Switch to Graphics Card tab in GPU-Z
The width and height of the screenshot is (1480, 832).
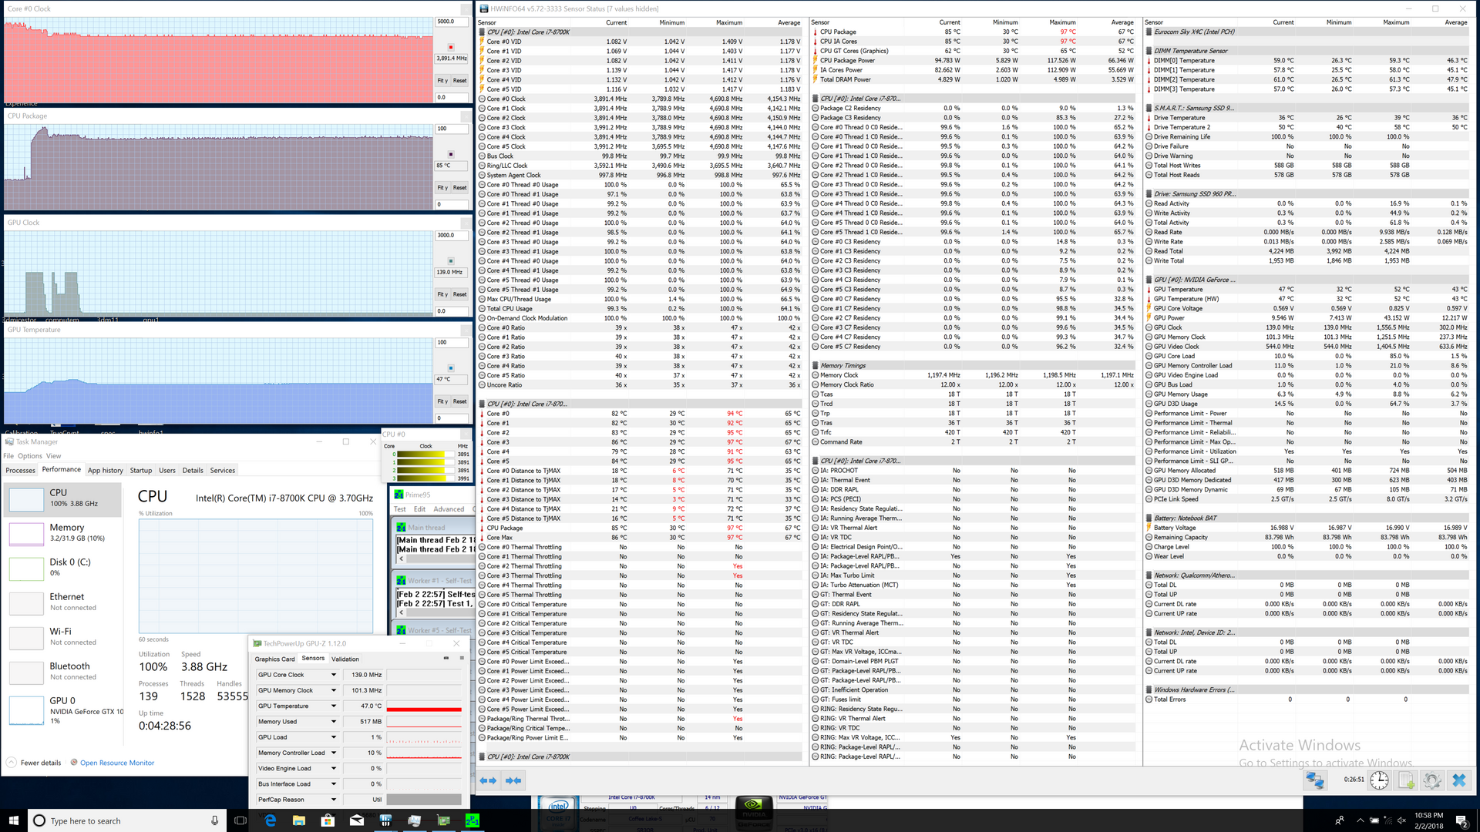coord(274,659)
